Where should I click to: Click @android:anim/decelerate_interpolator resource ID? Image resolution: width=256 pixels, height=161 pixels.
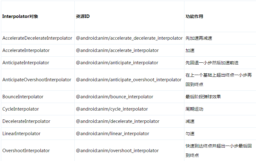tap(118, 121)
